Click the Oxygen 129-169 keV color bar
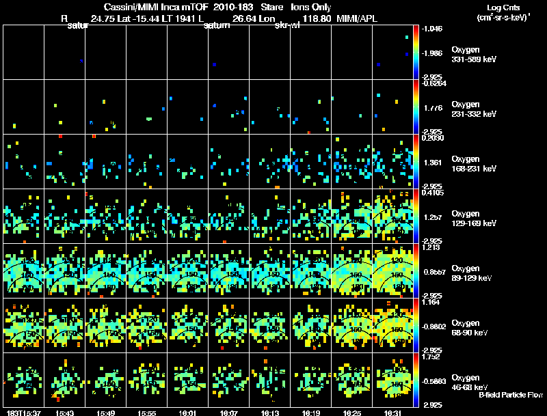Viewport: 547px width, 416px height. click(416, 216)
